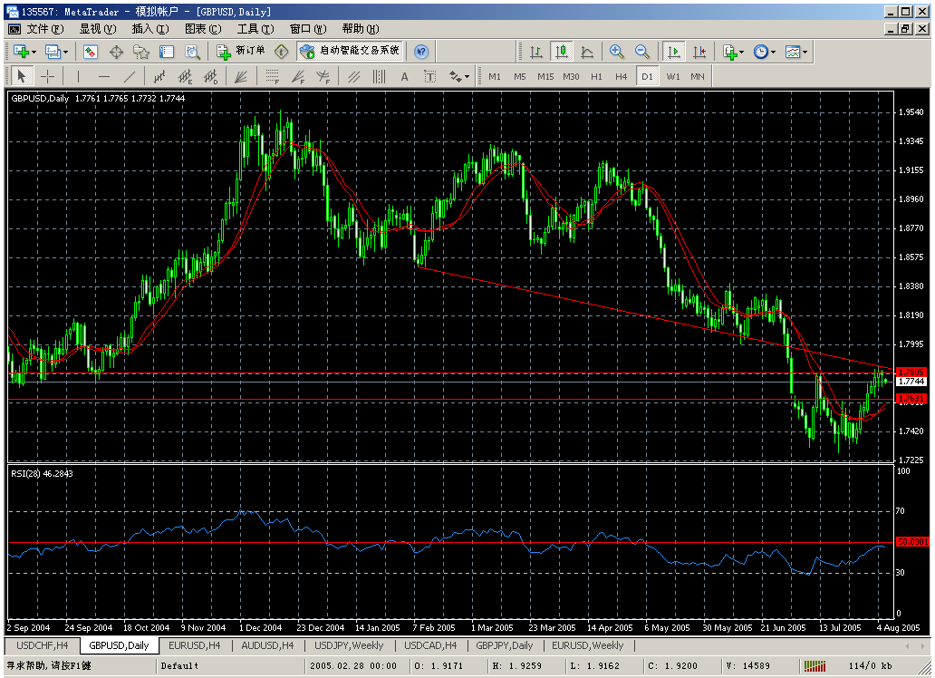Open the Market Watch window icon

click(91, 52)
